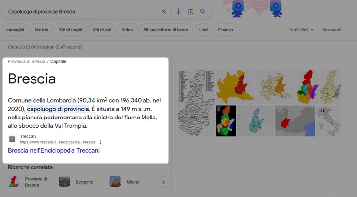Open related search Bergamo

tap(76, 182)
